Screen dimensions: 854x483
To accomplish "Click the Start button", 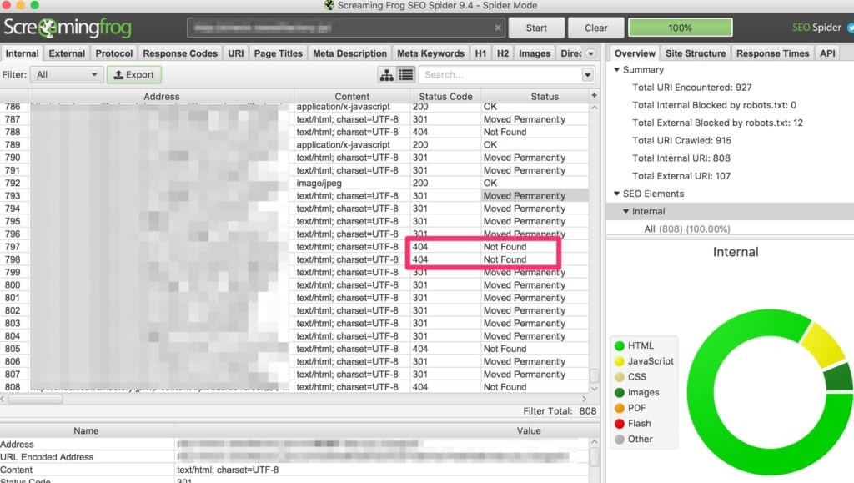I will 536,28.
